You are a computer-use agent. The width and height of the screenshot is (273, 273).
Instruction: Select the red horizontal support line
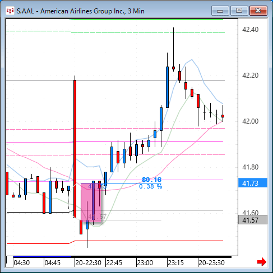pos(115,241)
